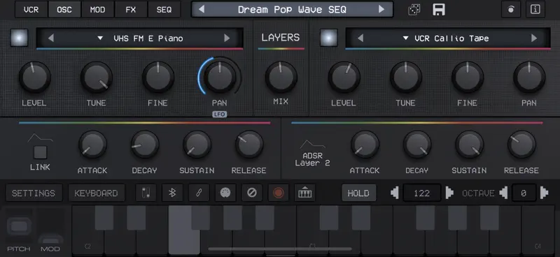Screen dimensions: 560x257
Task: Open Bluetooth MIDI icon
Action: [x=172, y=193]
